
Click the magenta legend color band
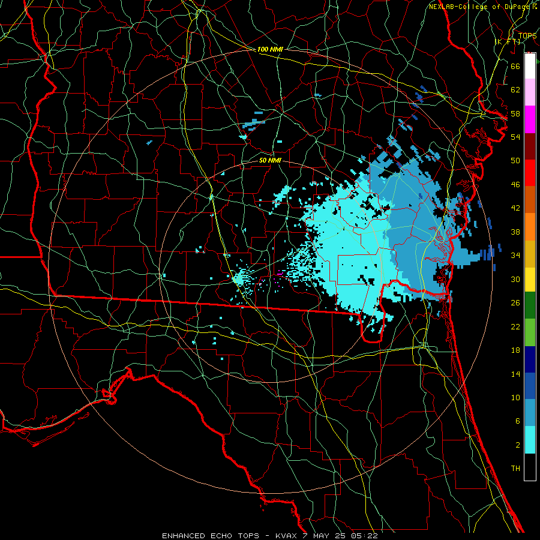[x=530, y=119]
